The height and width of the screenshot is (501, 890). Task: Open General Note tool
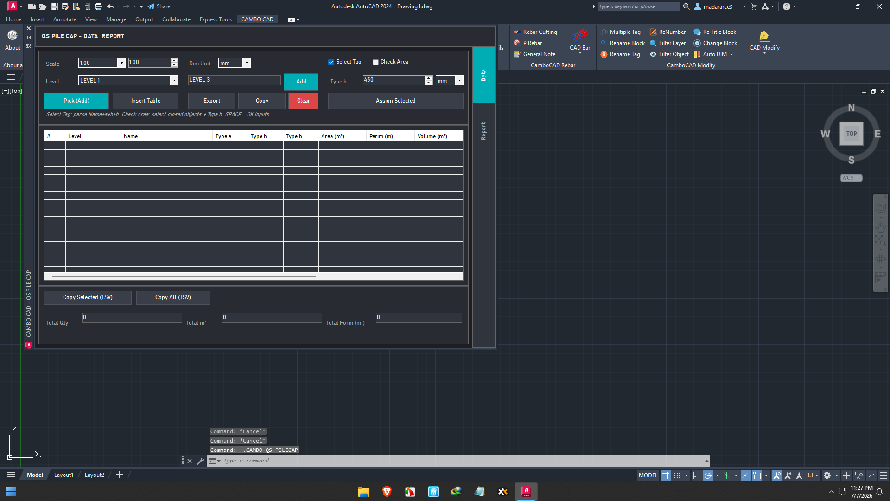pos(534,54)
